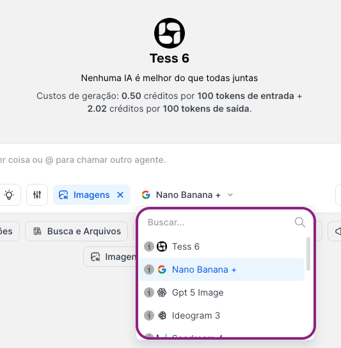Screen dimensions: 341x348
Task: Select Nano Banana + in the list
Action: (x=222, y=269)
